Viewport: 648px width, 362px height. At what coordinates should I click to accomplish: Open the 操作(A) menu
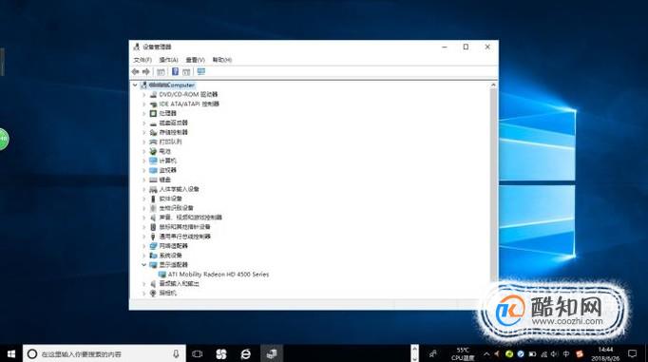(168, 60)
